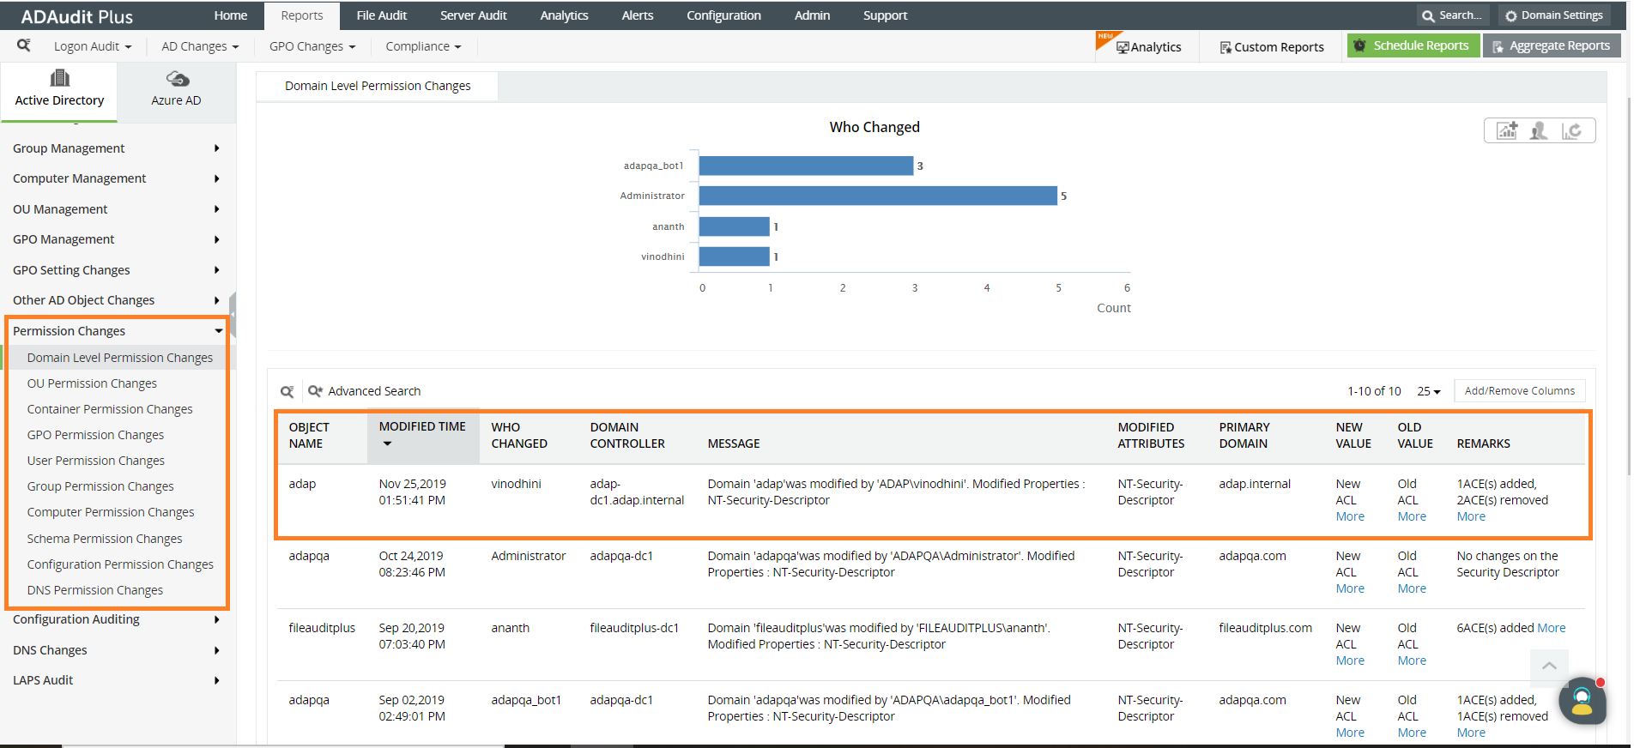This screenshot has width=1646, height=748.
Task: Open the Logon Audit dropdown
Action: [93, 46]
